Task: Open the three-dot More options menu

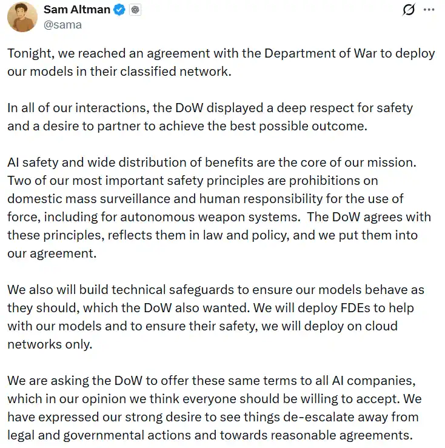Action: coord(429,10)
